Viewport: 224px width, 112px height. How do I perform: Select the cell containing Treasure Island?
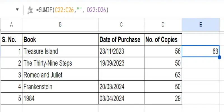[x=60, y=52]
